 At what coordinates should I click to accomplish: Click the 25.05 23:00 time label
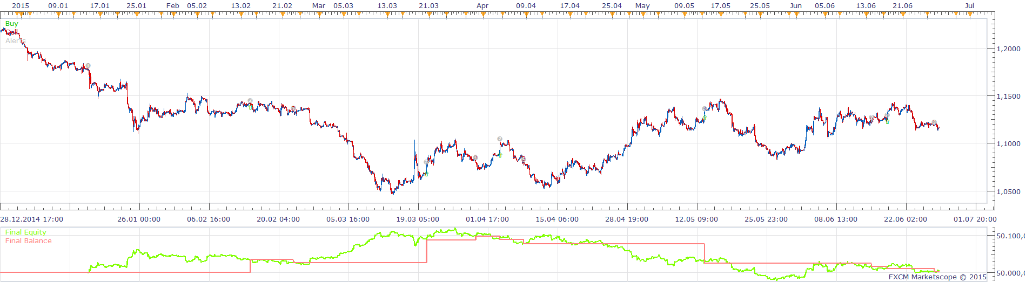[x=766, y=219]
